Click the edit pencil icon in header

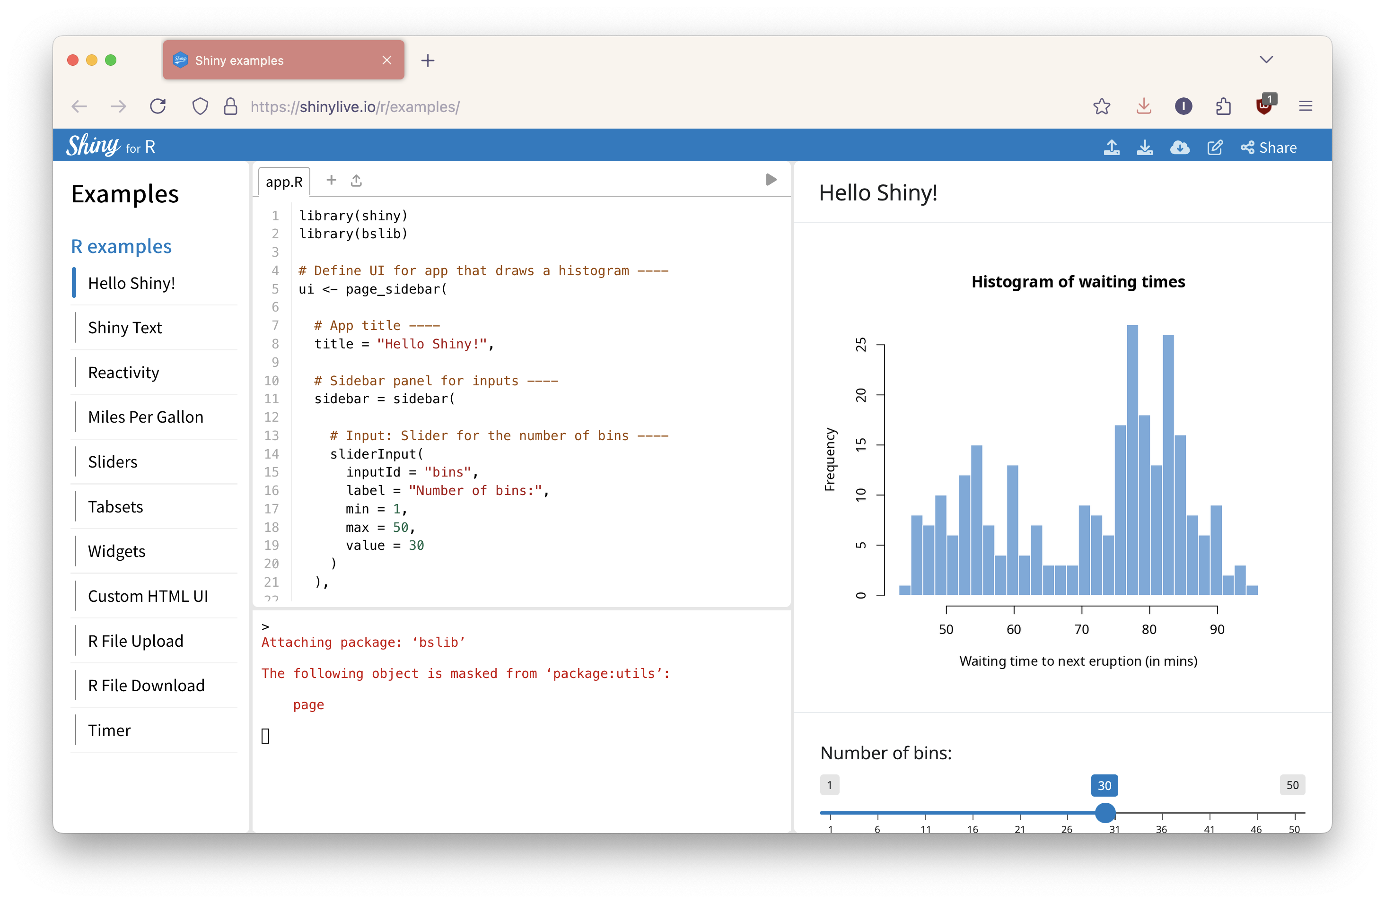coord(1215,148)
